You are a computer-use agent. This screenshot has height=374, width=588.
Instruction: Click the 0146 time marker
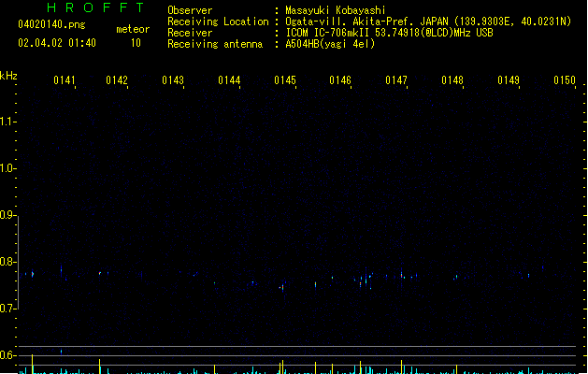340,80
